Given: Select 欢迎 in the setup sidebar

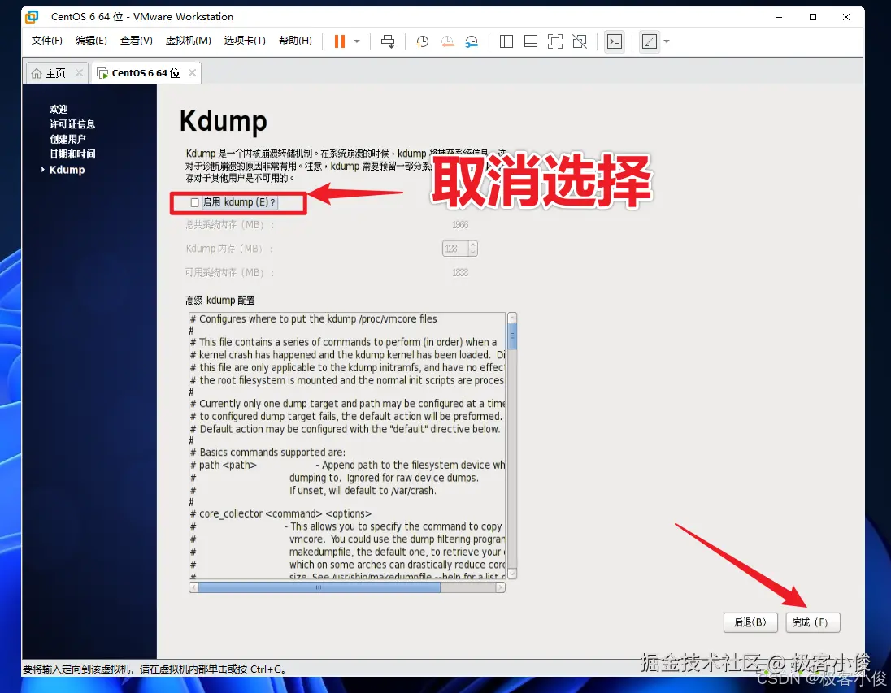Looking at the screenshot, I should click(59, 109).
